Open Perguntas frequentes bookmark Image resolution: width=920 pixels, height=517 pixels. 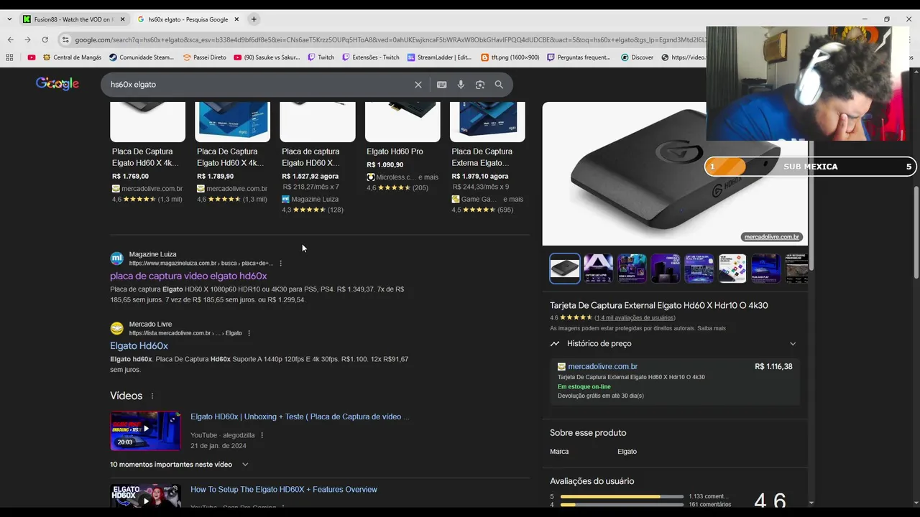(x=579, y=57)
